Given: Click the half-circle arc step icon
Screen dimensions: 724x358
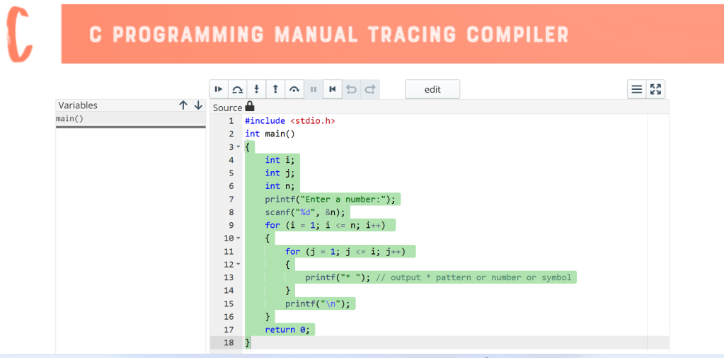Looking at the screenshot, I should coord(294,89).
